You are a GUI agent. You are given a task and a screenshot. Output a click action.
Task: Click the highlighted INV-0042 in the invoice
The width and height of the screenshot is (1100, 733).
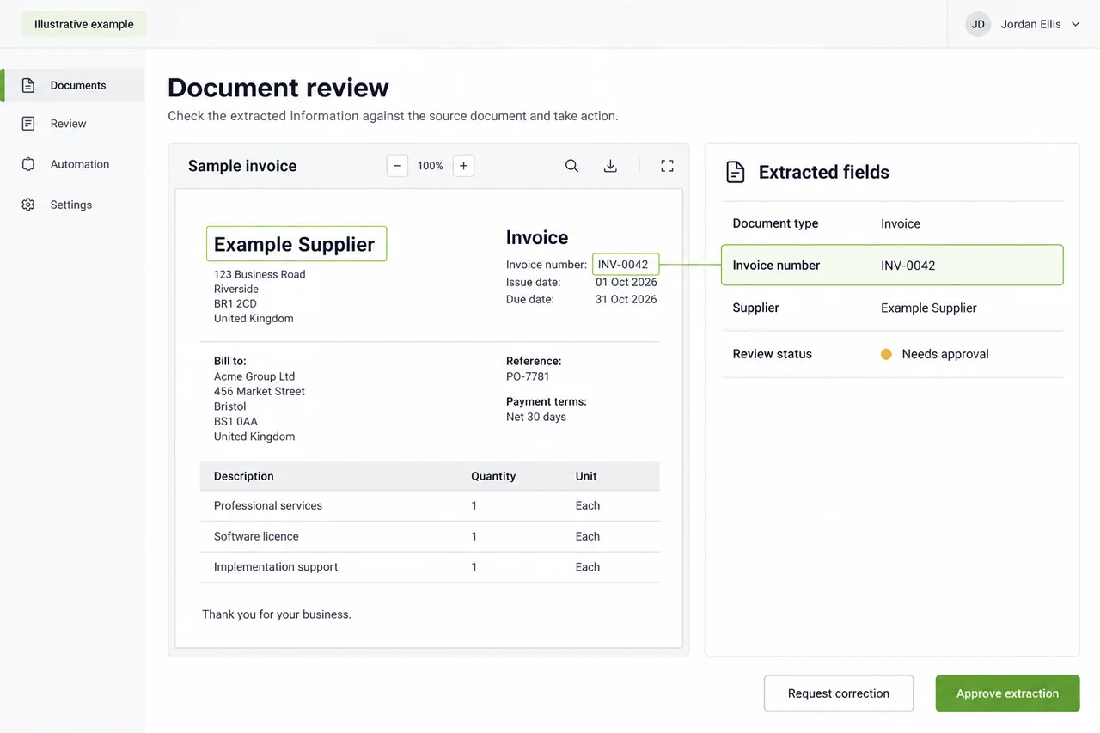point(626,265)
